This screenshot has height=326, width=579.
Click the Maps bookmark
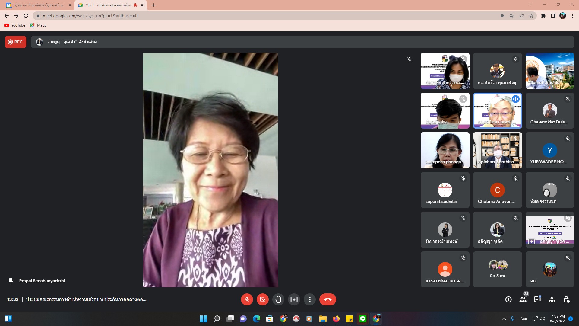point(38,25)
